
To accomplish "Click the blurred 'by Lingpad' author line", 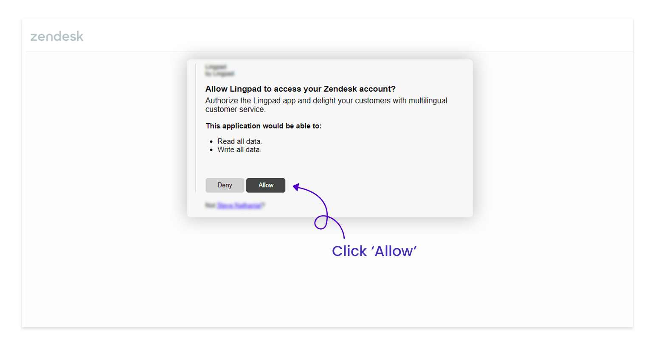I will point(219,74).
